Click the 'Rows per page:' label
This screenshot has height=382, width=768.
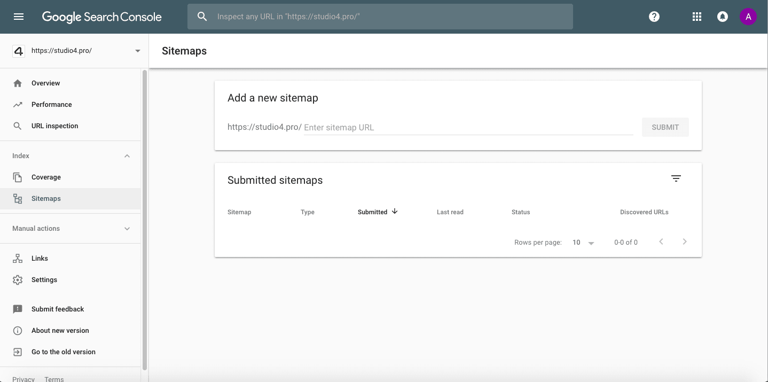click(x=538, y=243)
